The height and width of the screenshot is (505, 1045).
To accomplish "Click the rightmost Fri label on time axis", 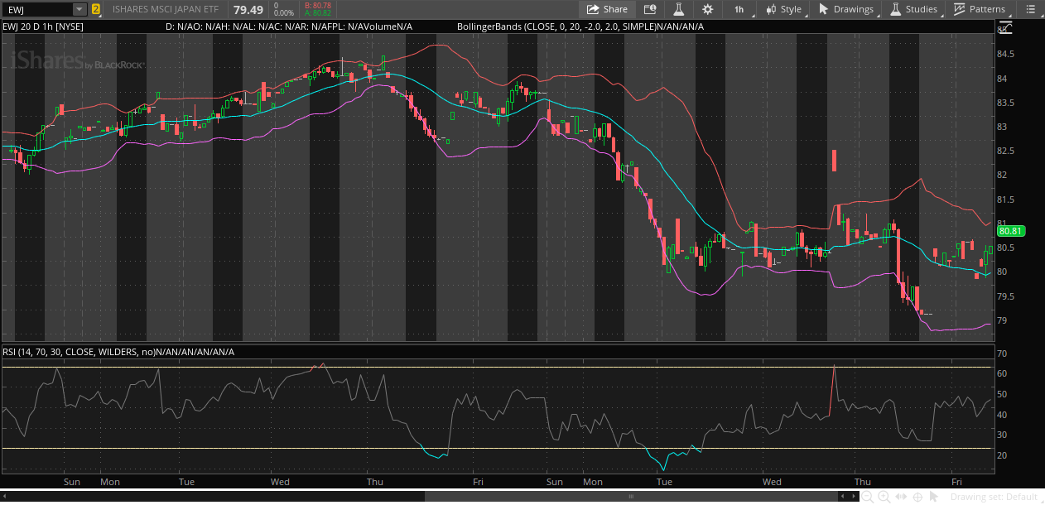I will coord(956,482).
